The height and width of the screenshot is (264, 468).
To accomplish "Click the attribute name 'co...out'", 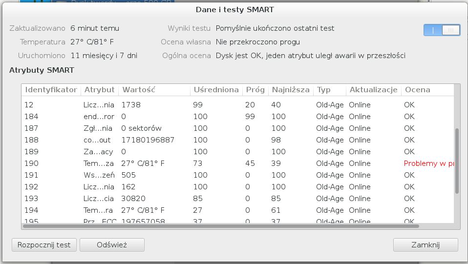I will coord(97,140).
